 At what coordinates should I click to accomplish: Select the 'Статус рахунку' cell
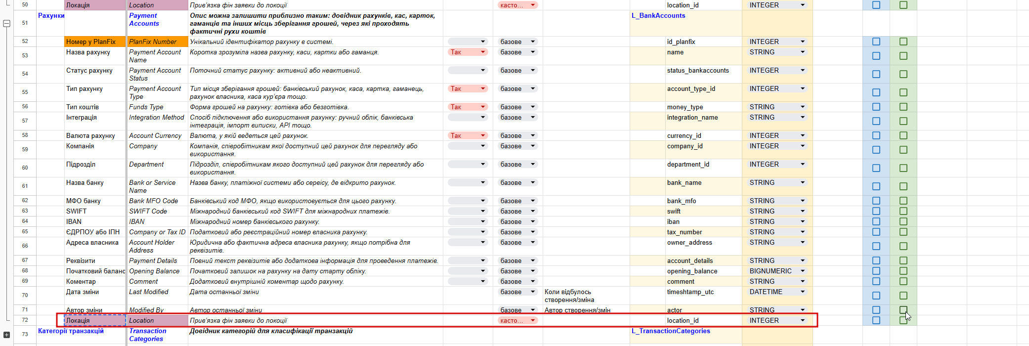pyautogui.click(x=95, y=74)
